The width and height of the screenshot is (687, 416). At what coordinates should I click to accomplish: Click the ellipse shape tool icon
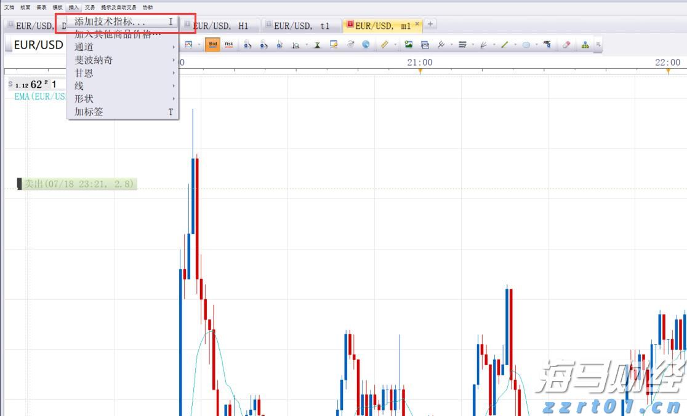(526, 45)
